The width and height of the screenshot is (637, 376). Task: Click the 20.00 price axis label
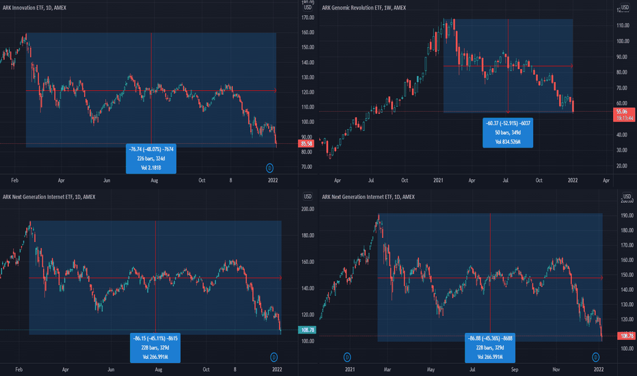click(622, 166)
